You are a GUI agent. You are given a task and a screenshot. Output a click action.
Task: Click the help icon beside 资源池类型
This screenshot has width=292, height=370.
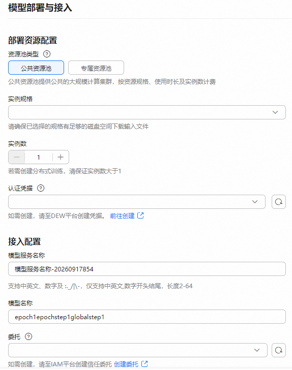point(47,54)
